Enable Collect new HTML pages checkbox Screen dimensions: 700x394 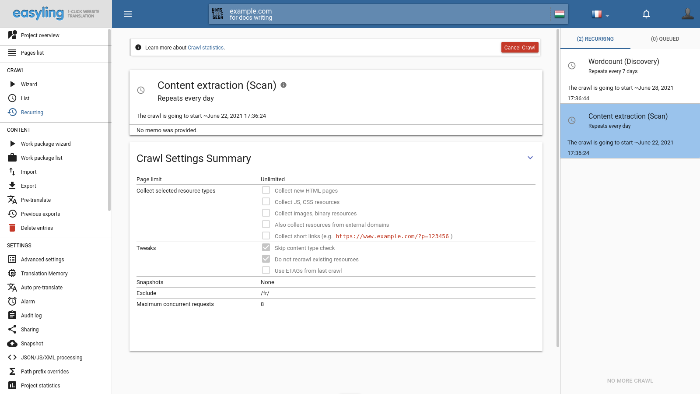[266, 190]
